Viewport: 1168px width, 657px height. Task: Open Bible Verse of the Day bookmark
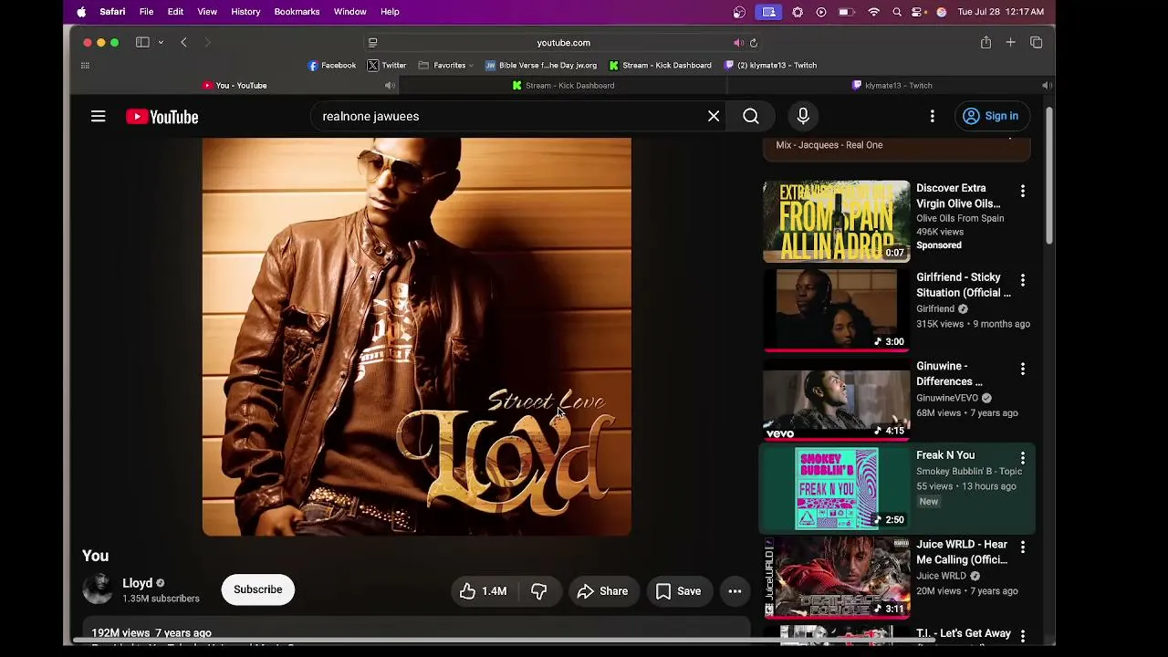[x=541, y=66]
